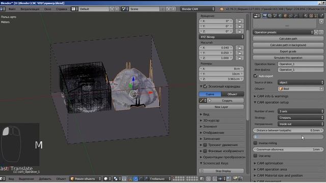326x183 pixels.
Task: Open the World properties tab icon
Action: (x=280, y=16)
